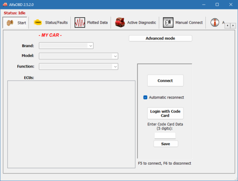Click inside the ECUs list box

click(71, 124)
